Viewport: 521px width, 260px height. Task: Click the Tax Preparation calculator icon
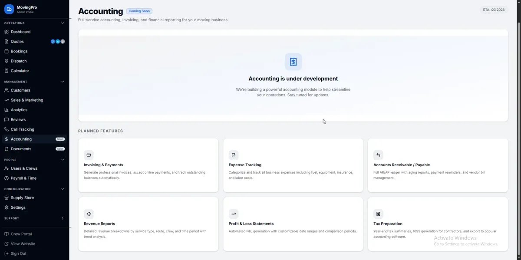pos(378,214)
